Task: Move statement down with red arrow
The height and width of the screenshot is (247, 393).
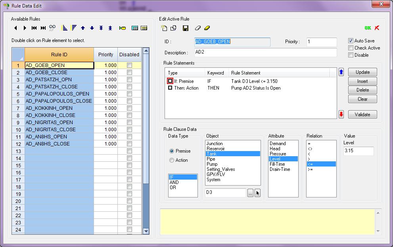Action: click(x=341, y=114)
